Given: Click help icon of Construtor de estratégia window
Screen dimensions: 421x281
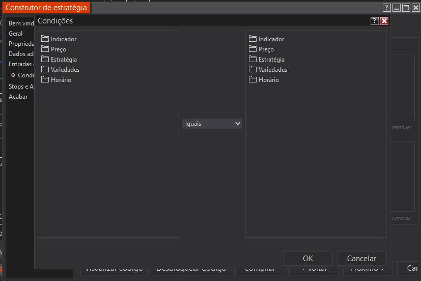Looking at the screenshot, I should click(x=386, y=8).
